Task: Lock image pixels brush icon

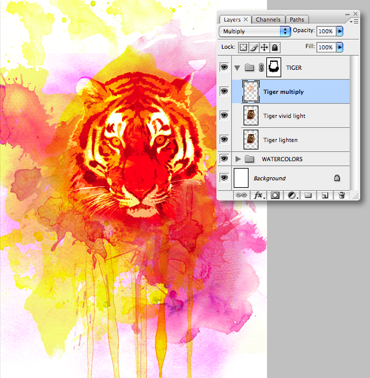Action: click(x=253, y=47)
